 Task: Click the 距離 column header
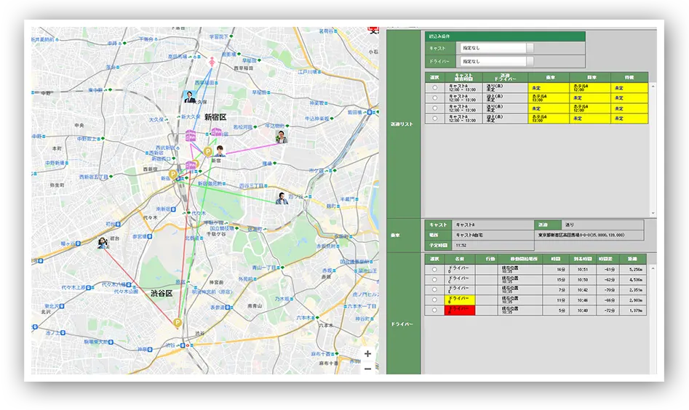point(632,259)
